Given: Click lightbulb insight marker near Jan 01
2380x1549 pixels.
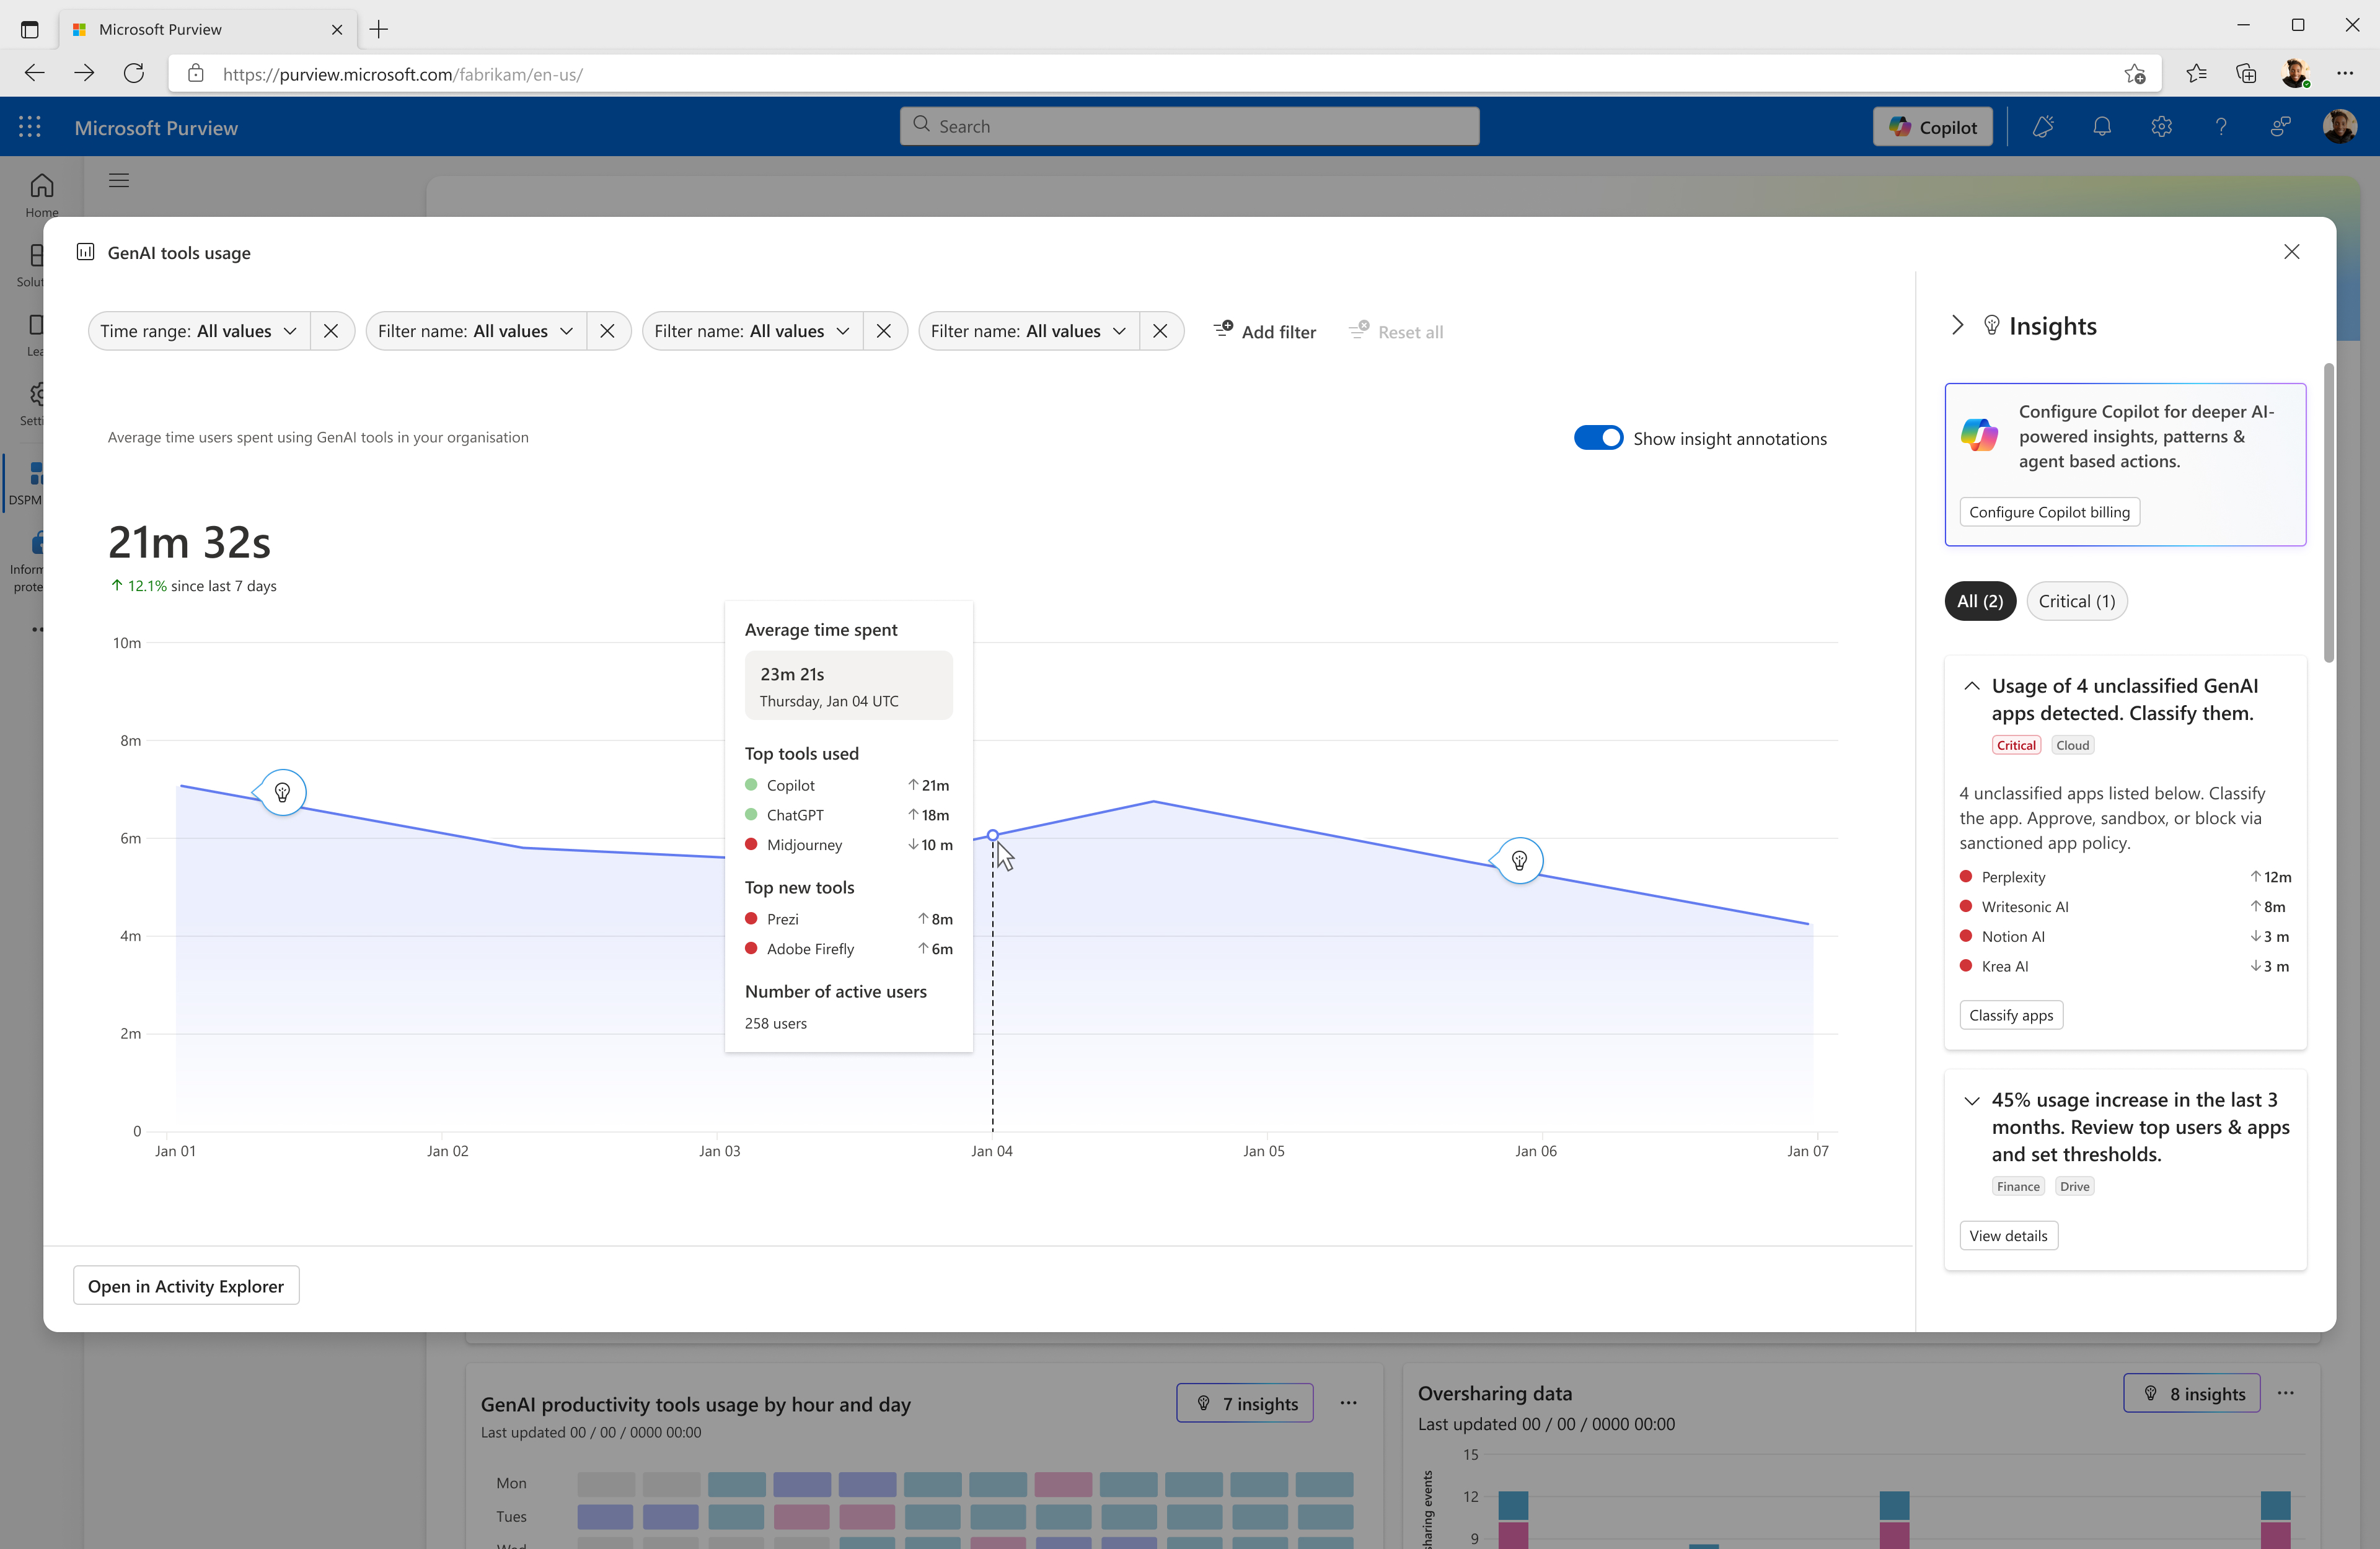Looking at the screenshot, I should click(x=282, y=793).
